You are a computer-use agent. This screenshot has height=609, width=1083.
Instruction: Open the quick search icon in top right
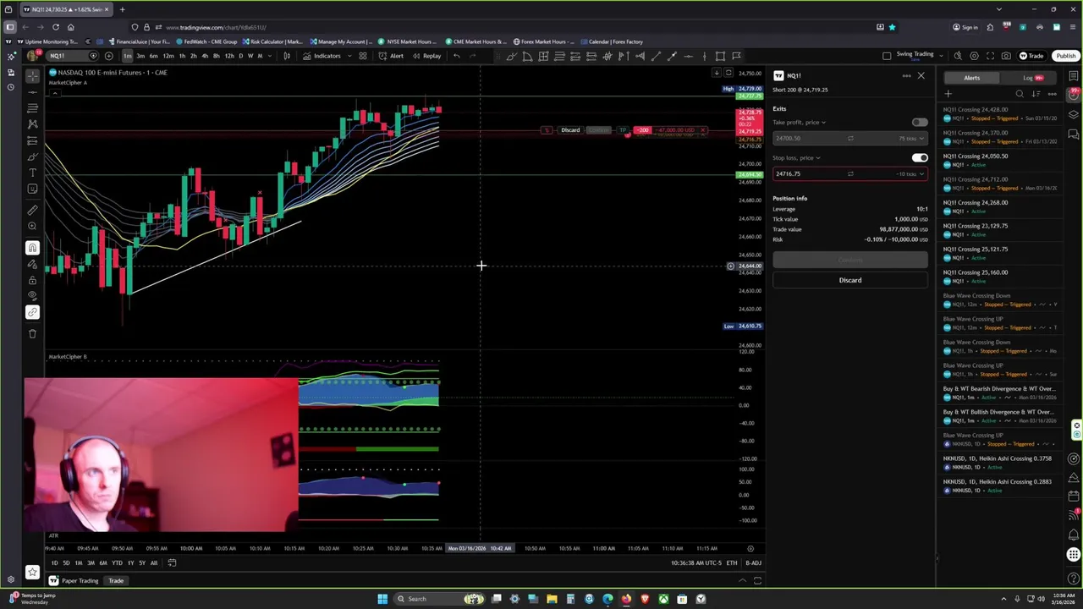tap(958, 56)
